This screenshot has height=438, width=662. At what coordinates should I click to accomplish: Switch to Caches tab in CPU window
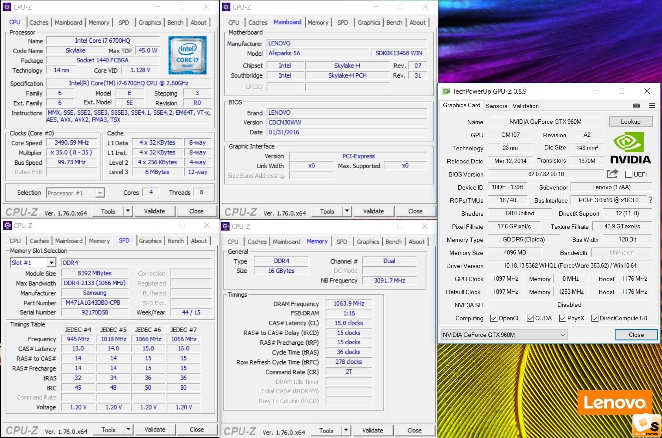pyautogui.click(x=39, y=22)
